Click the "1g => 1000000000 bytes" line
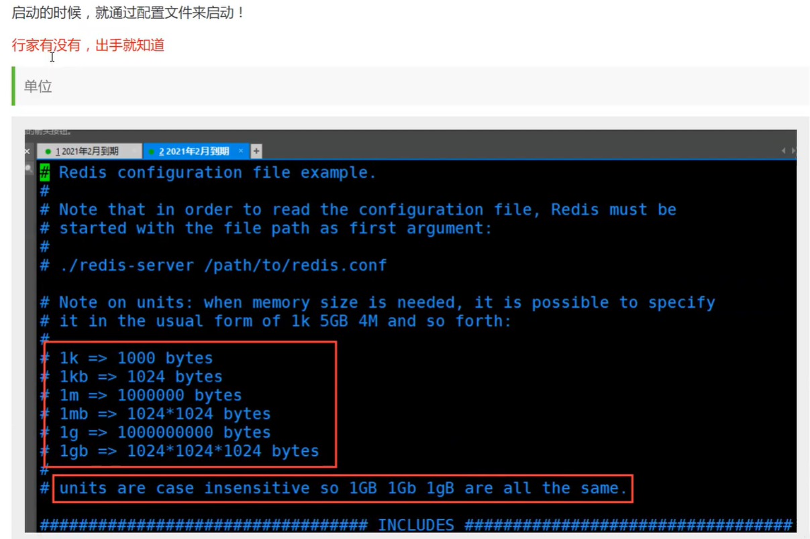810x539 pixels. click(x=165, y=432)
